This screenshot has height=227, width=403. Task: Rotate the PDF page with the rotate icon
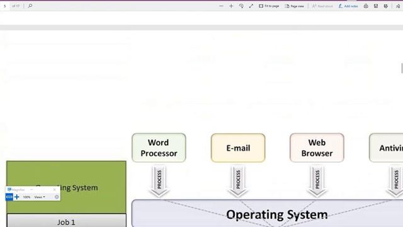pyautogui.click(x=241, y=6)
